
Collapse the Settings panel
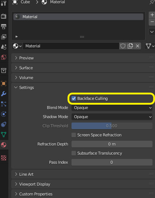pos(83,88)
